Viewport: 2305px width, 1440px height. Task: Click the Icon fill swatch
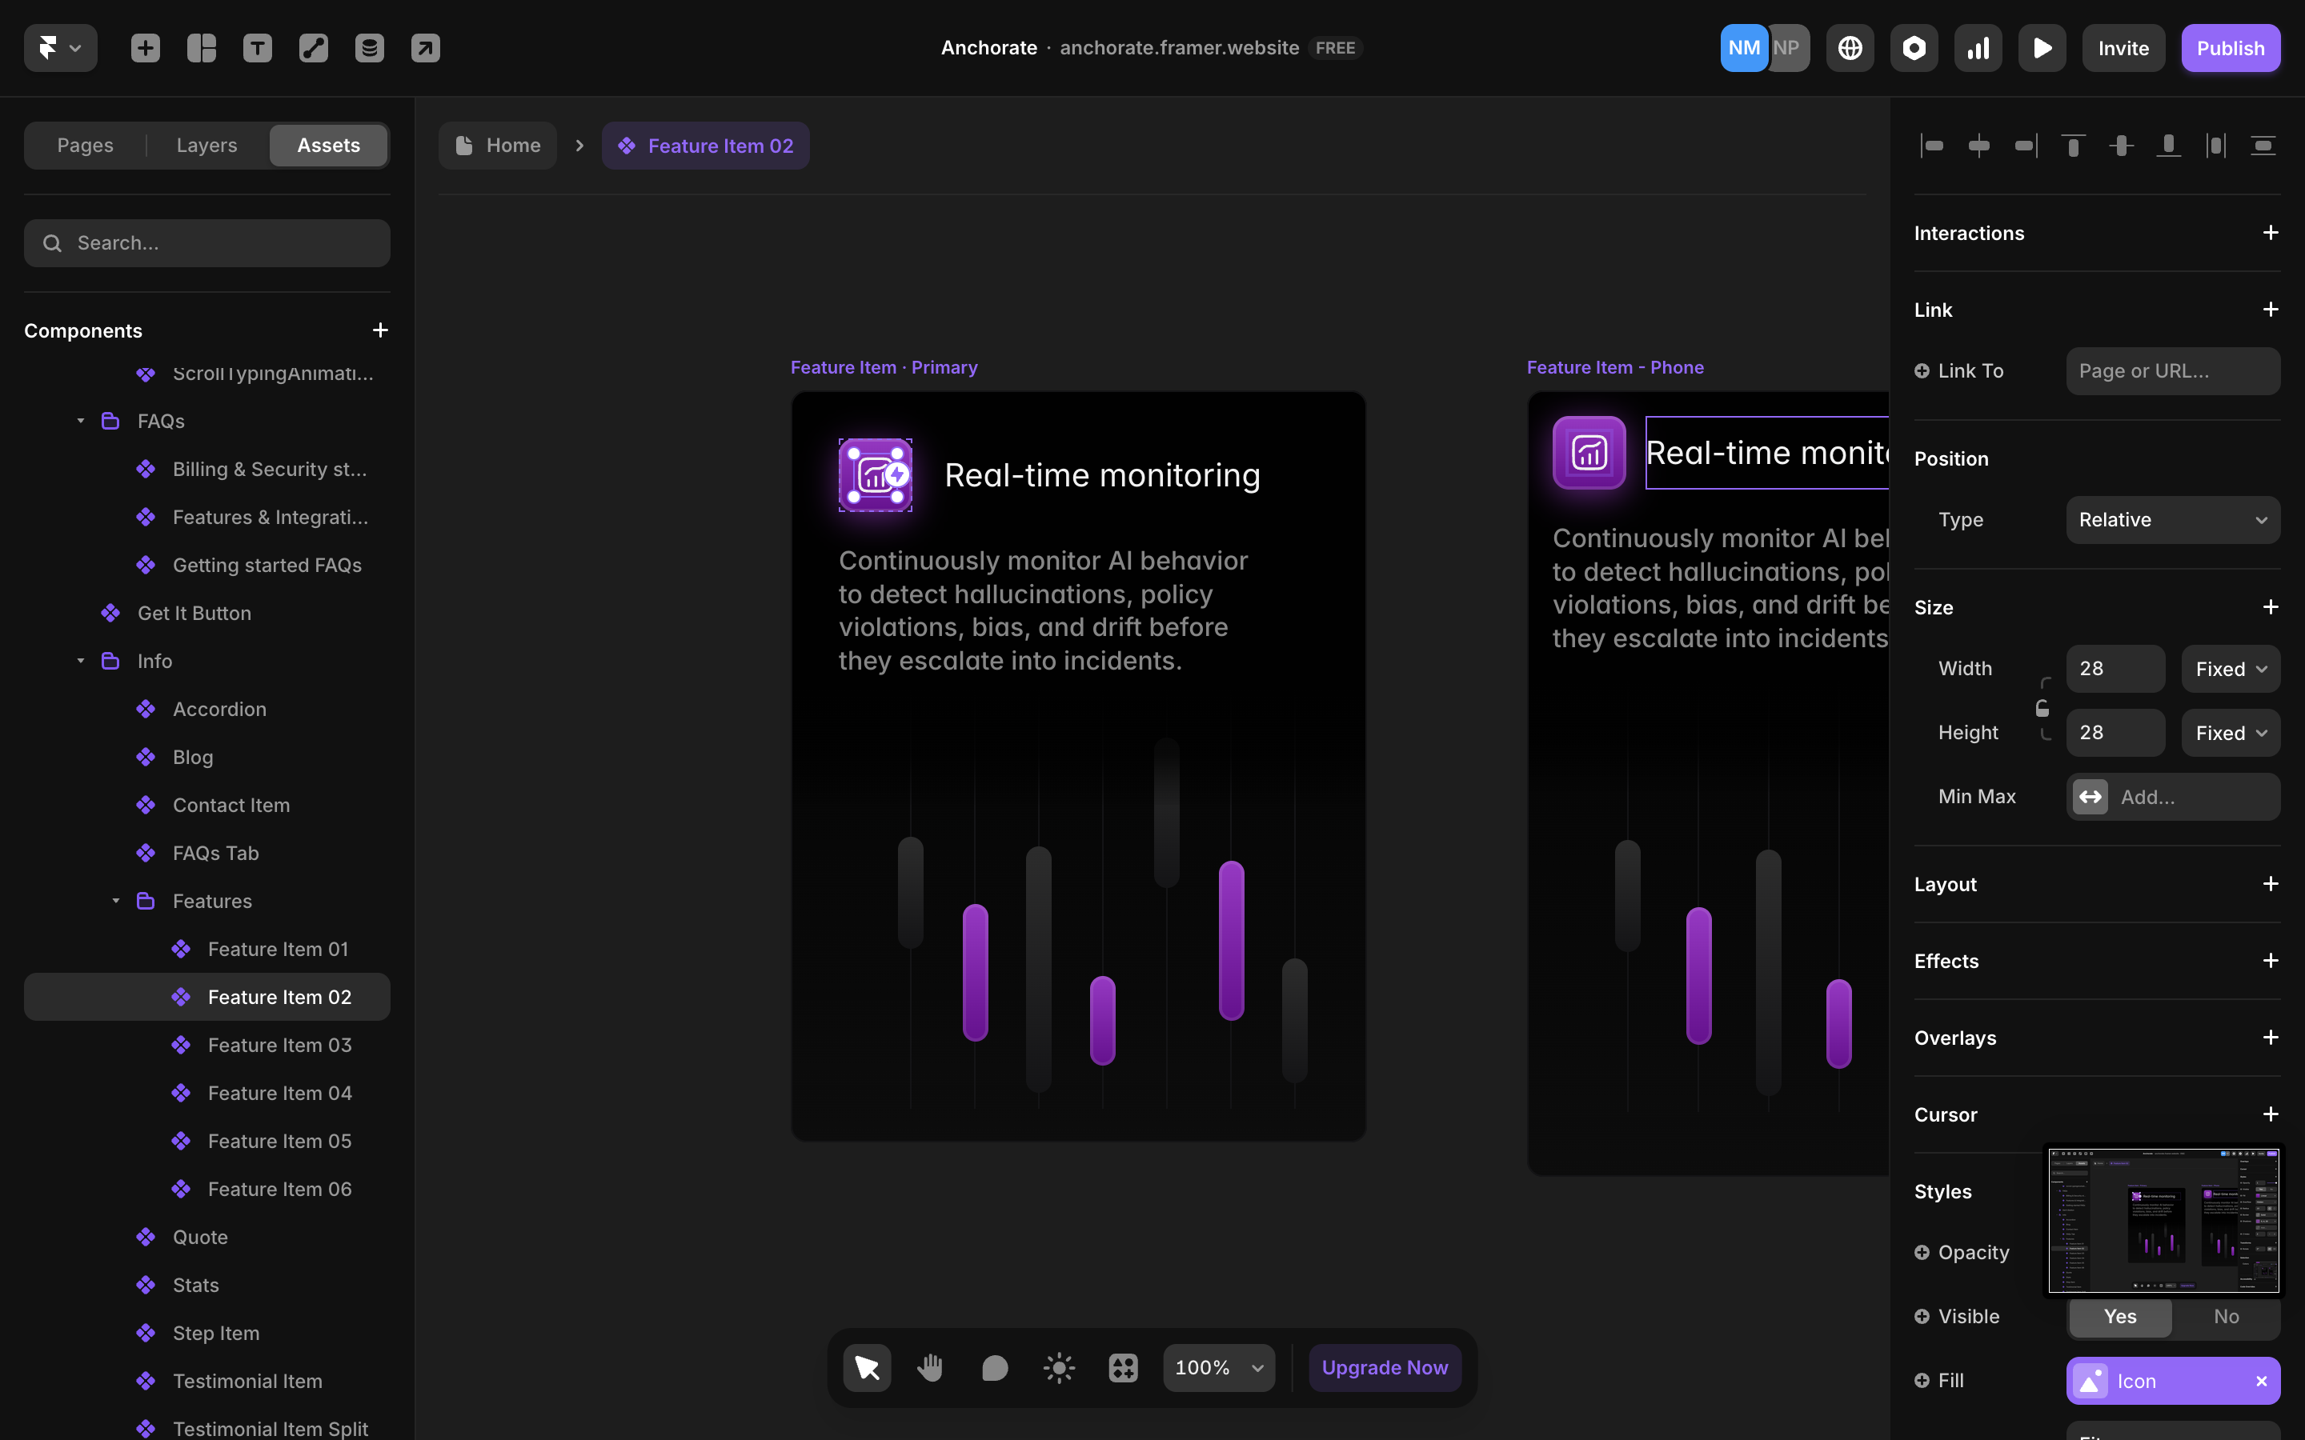[2091, 1381]
